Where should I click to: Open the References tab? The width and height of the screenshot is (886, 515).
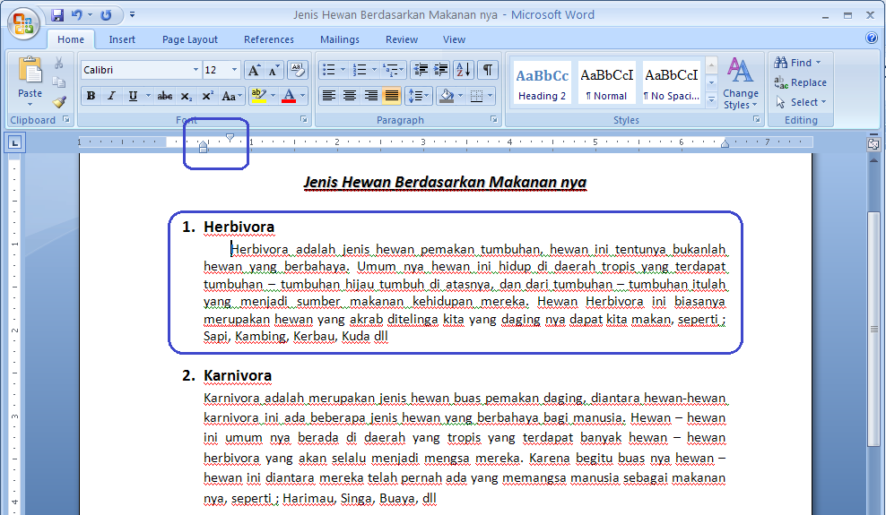click(x=269, y=39)
